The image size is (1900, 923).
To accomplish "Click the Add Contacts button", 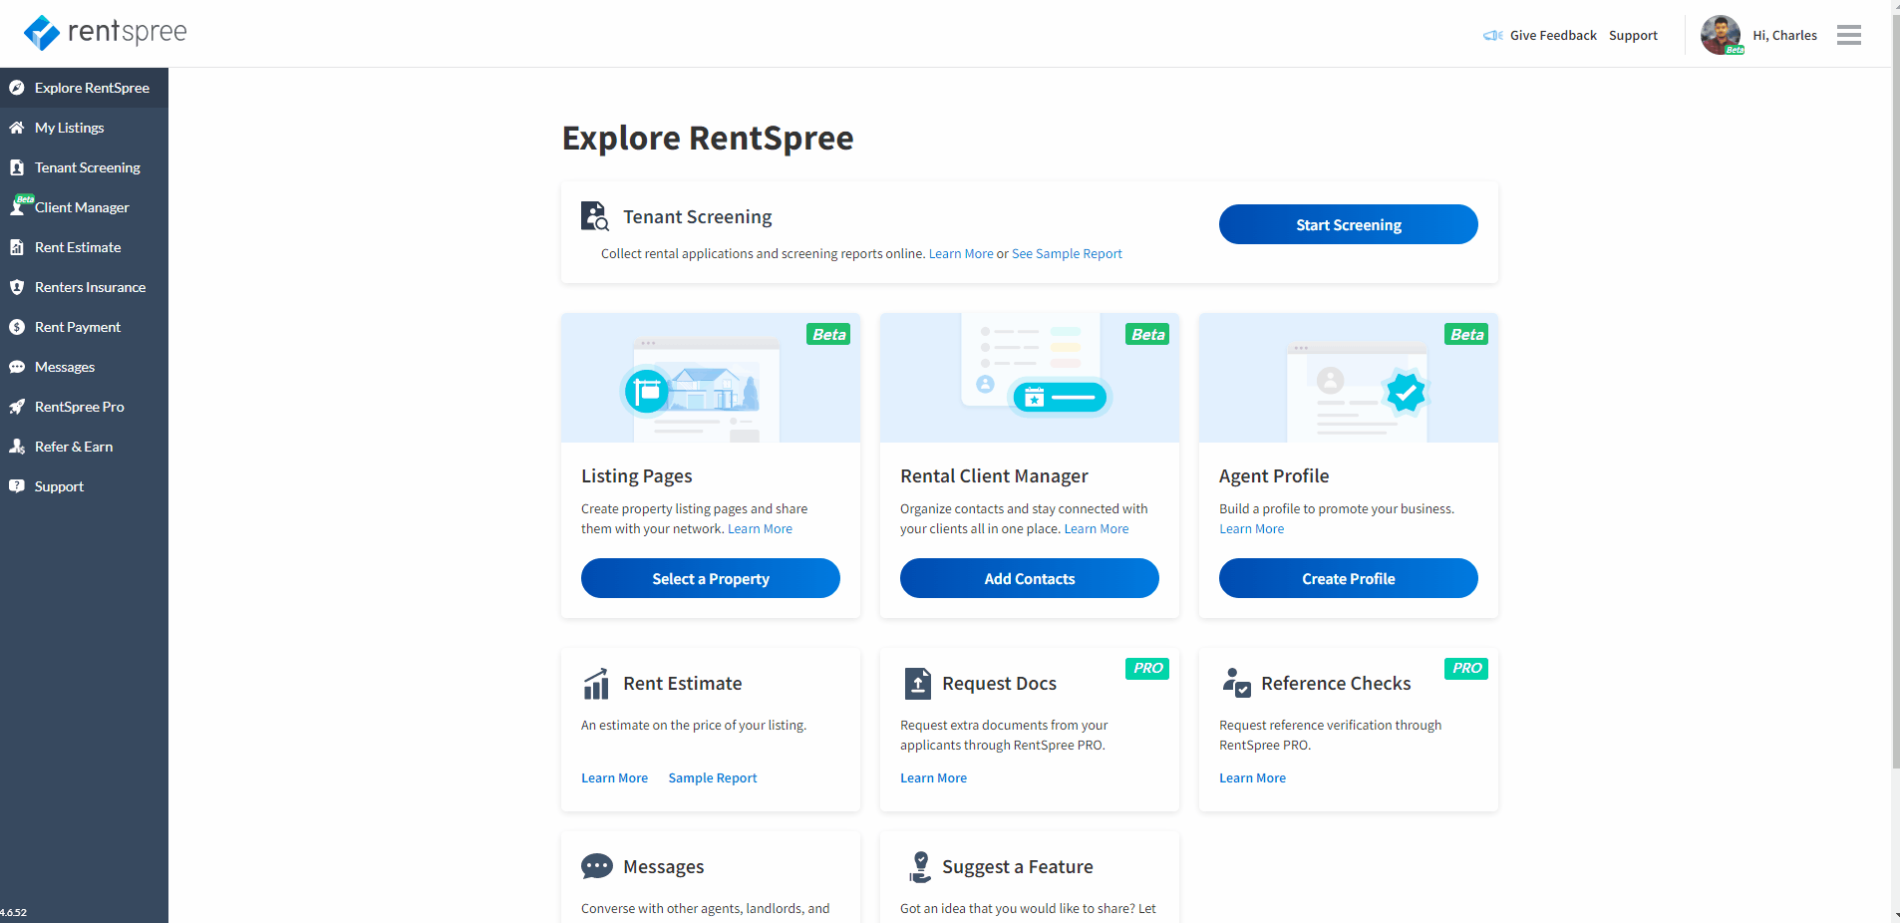I will [x=1029, y=578].
